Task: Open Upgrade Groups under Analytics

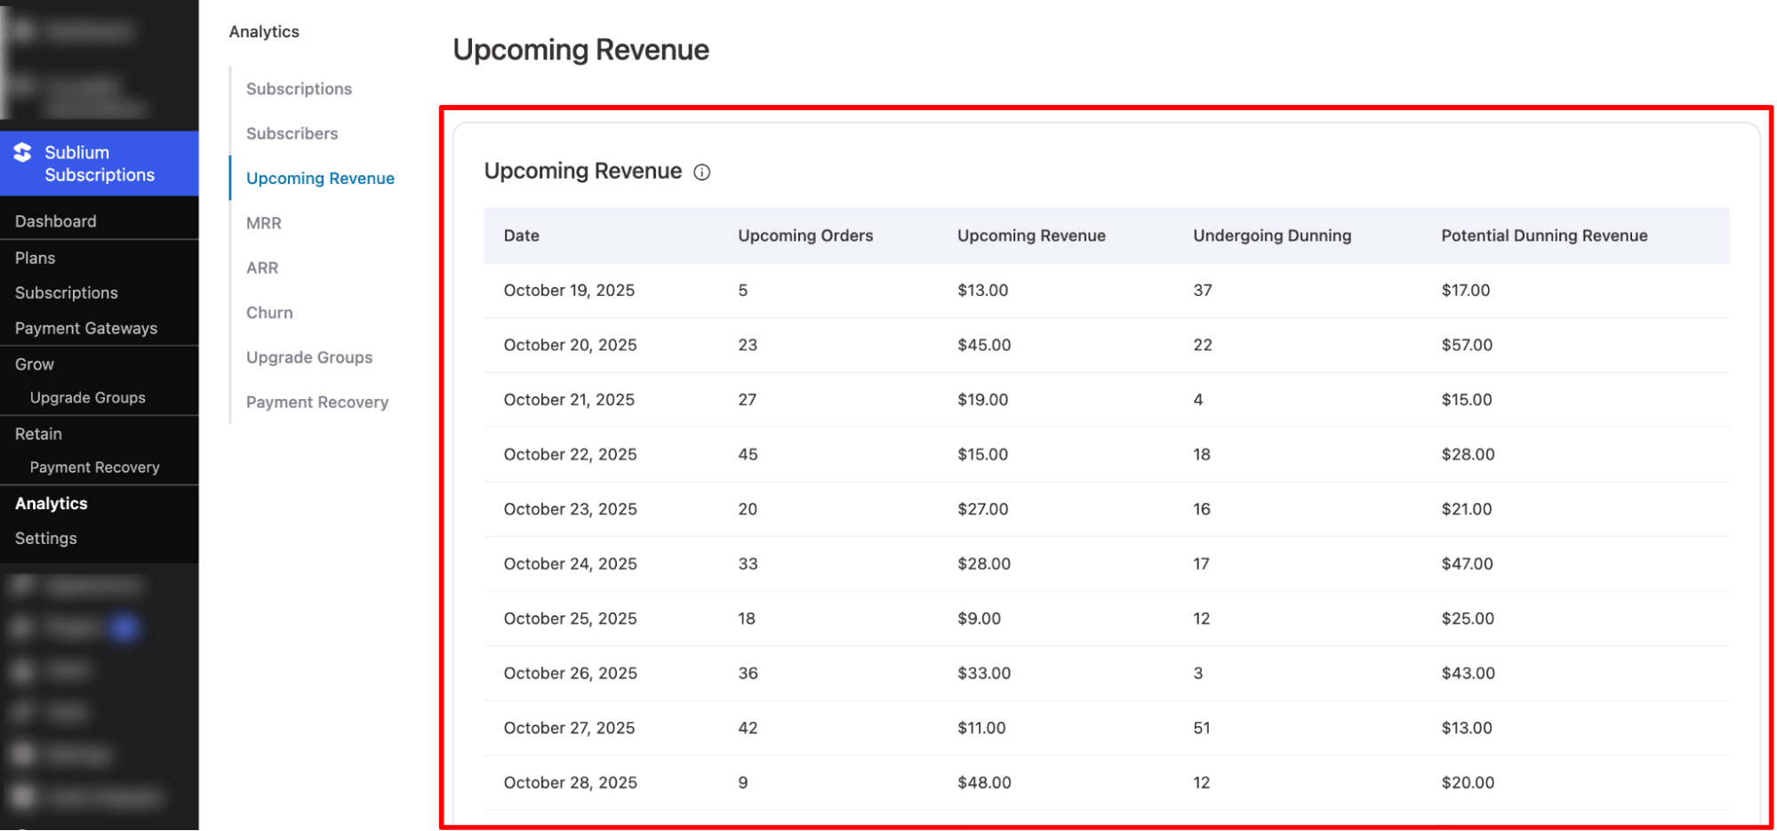Action: pyautogui.click(x=308, y=357)
